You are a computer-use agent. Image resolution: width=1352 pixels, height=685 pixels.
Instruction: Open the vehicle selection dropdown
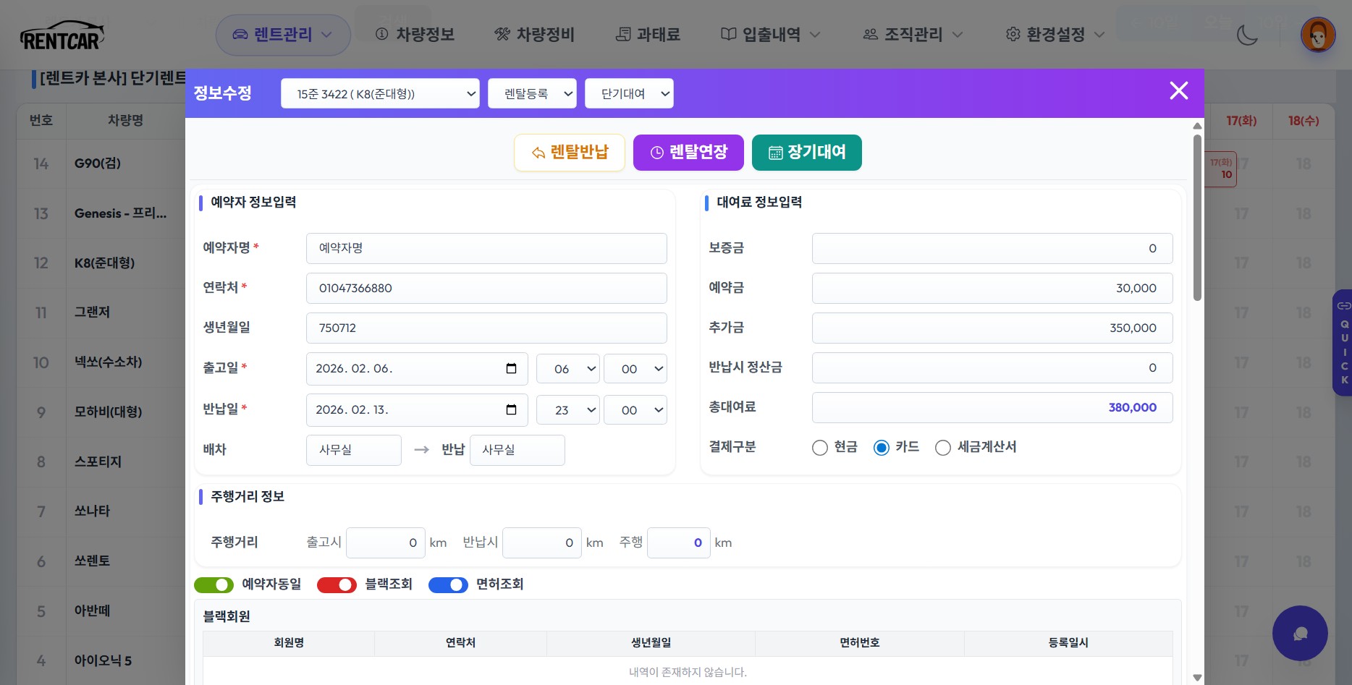380,94
